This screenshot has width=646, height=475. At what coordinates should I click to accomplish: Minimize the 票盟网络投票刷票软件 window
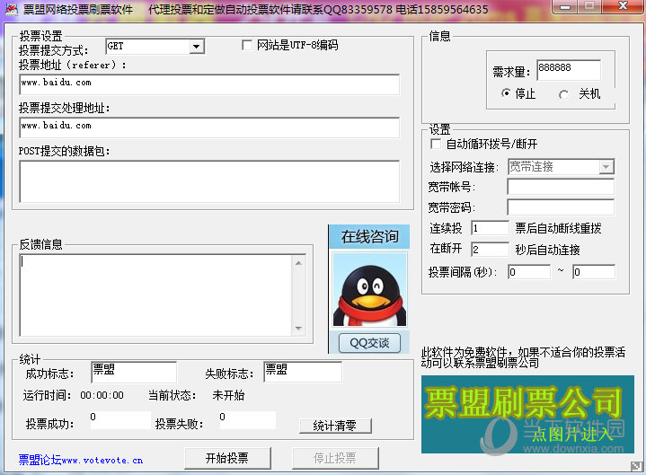coord(565,6)
